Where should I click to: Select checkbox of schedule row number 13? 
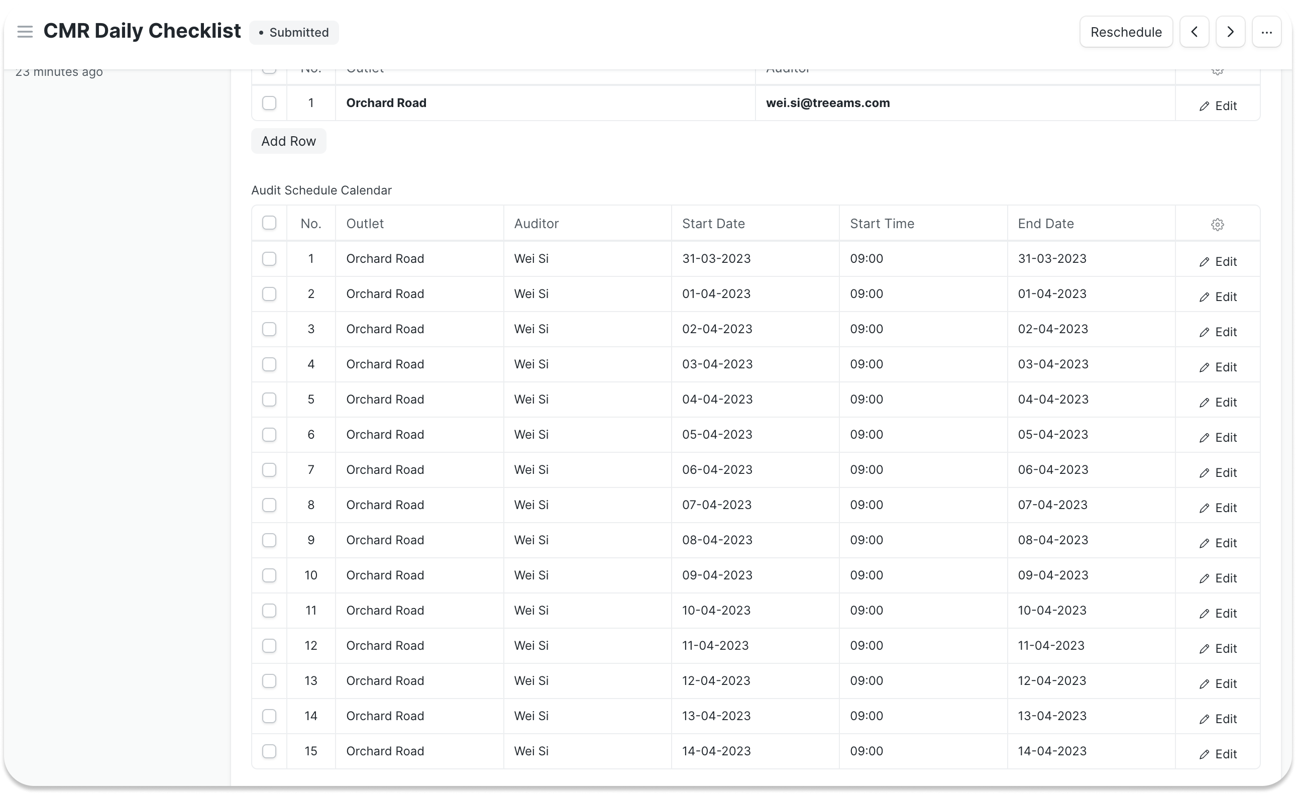[269, 681]
